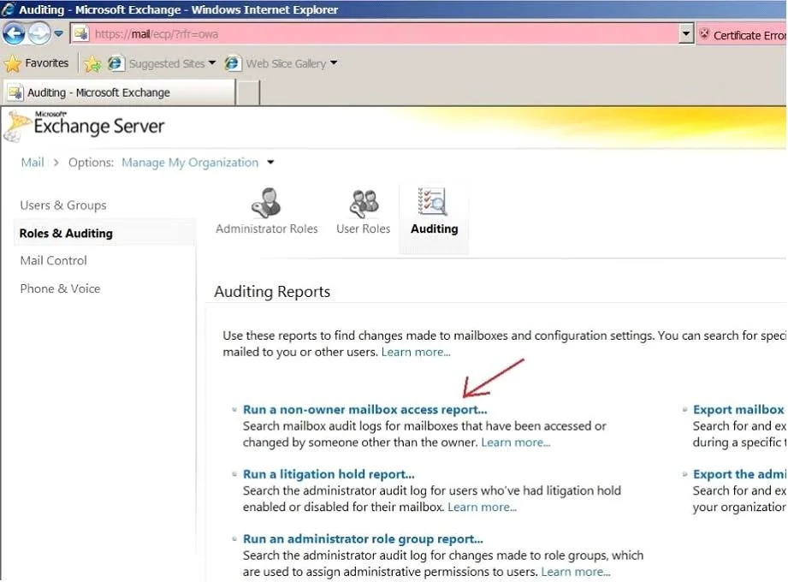Run an administrator role group report
Viewport: 788px width, 582px height.
[x=363, y=539]
